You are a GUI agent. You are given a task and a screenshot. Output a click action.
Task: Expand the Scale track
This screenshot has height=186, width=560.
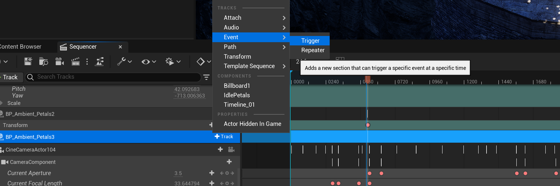coord(1,103)
